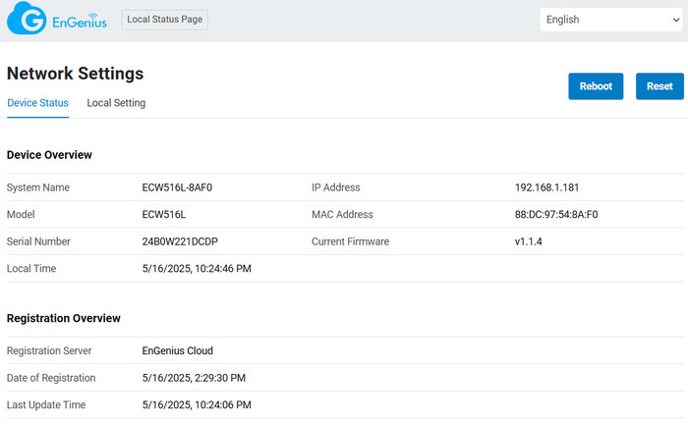Click the Current Firmware label
Image resolution: width=688 pixels, height=424 pixels.
(350, 241)
